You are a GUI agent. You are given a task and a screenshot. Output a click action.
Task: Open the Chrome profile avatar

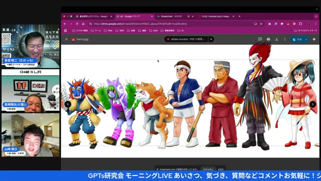[x=309, y=24]
